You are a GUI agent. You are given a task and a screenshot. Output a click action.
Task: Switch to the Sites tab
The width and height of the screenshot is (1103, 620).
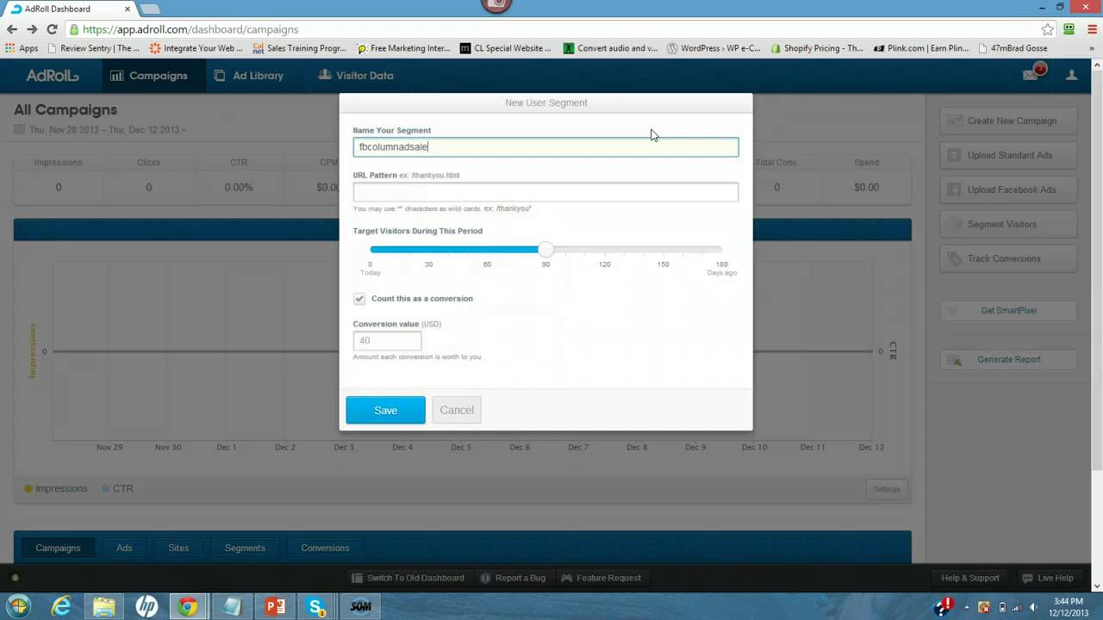(178, 548)
